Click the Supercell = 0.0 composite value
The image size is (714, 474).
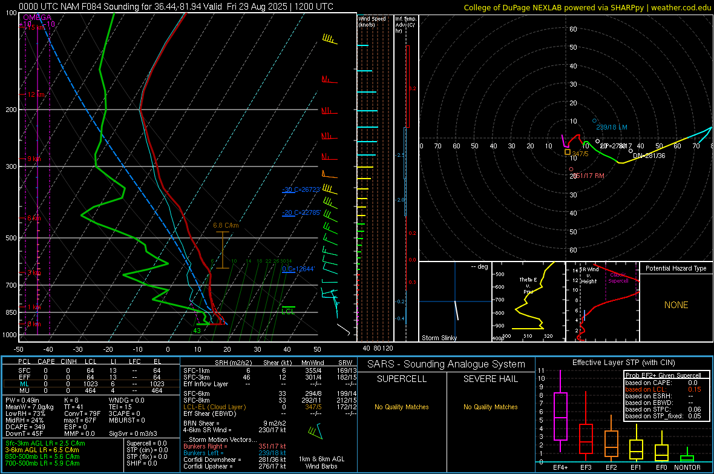coord(146,444)
